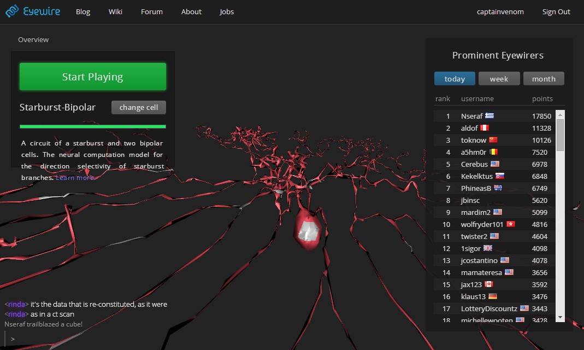Switch leaderboard to week view
The image size is (584, 350).
click(x=499, y=79)
